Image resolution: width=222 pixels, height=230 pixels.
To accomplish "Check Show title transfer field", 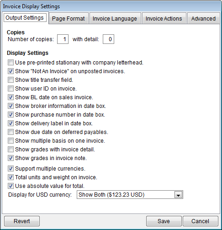I will pyautogui.click(x=11, y=80).
